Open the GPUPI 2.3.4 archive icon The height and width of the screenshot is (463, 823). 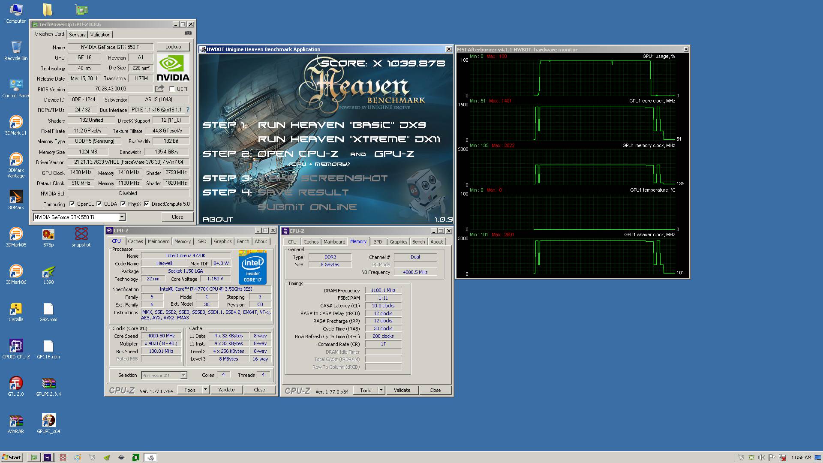(48, 386)
